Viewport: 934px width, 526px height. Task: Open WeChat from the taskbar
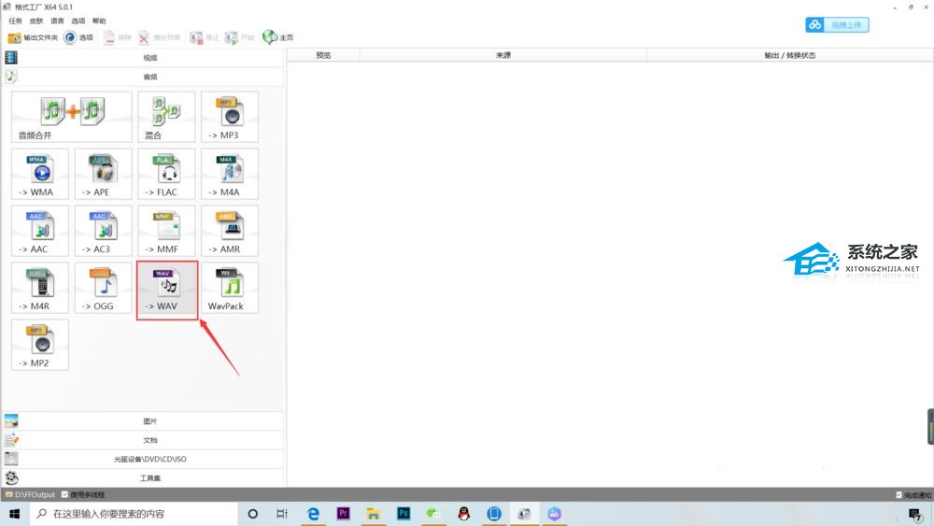(x=433, y=514)
